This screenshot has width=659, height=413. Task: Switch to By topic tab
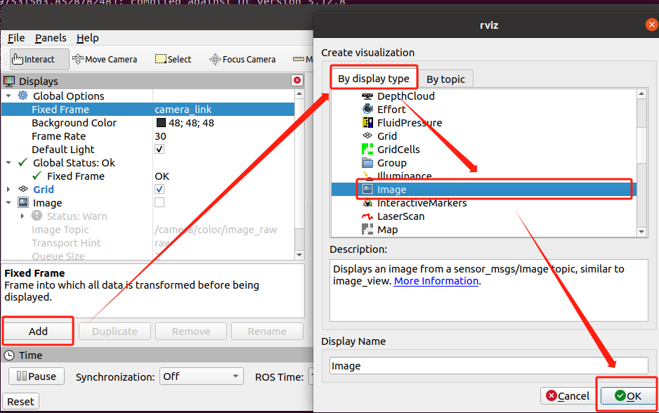(x=445, y=79)
